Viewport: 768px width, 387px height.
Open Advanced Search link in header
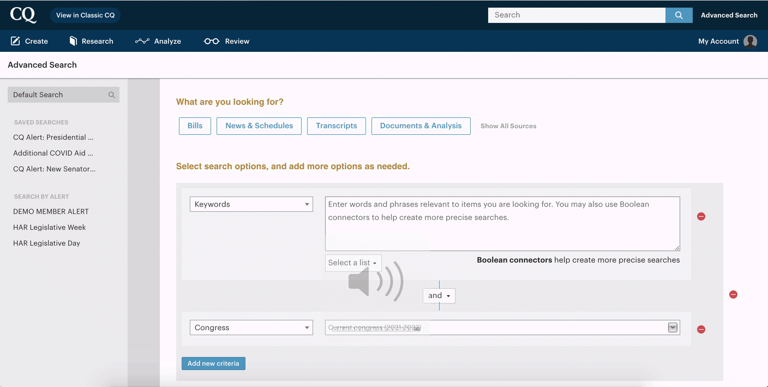729,15
